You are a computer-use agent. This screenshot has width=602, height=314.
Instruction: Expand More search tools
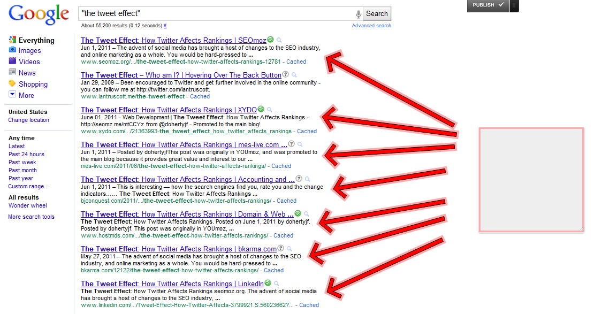coord(31,217)
